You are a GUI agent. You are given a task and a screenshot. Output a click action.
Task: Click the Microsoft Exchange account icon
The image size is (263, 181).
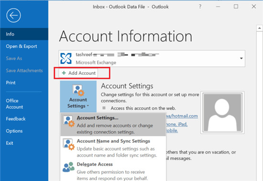coord(66,58)
